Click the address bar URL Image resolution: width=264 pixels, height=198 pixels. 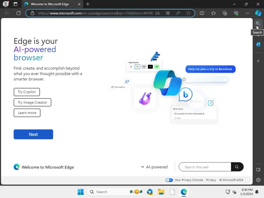click(x=95, y=13)
